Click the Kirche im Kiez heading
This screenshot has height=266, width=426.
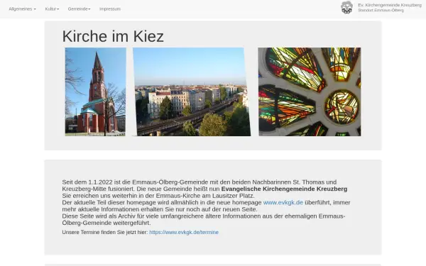113,36
